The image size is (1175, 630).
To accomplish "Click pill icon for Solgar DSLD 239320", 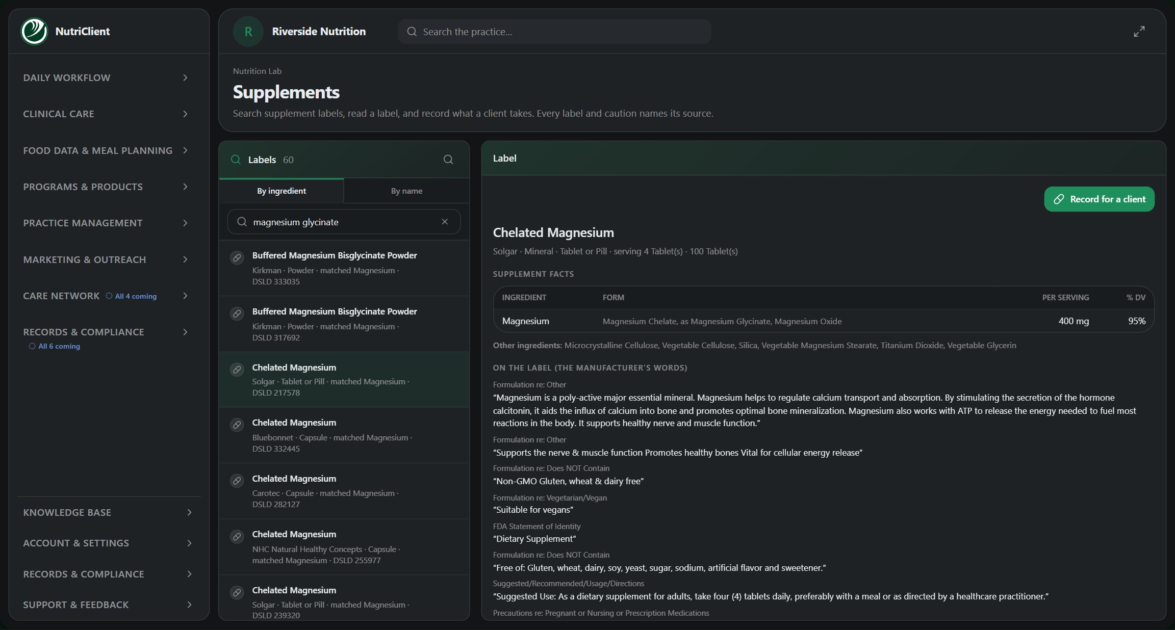I will pos(237,593).
